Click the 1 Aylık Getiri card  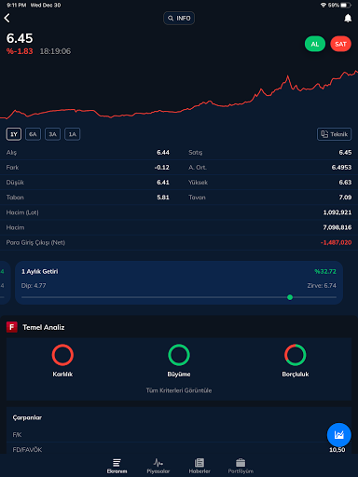point(179,282)
